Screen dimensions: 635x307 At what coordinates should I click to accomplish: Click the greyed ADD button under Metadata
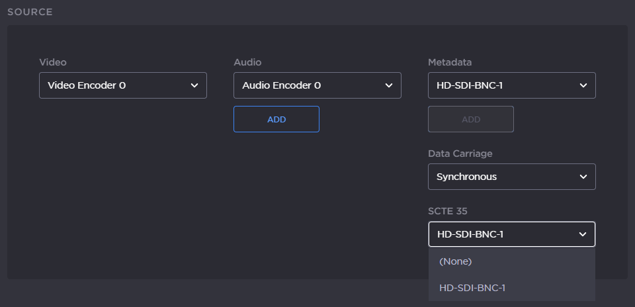(471, 119)
